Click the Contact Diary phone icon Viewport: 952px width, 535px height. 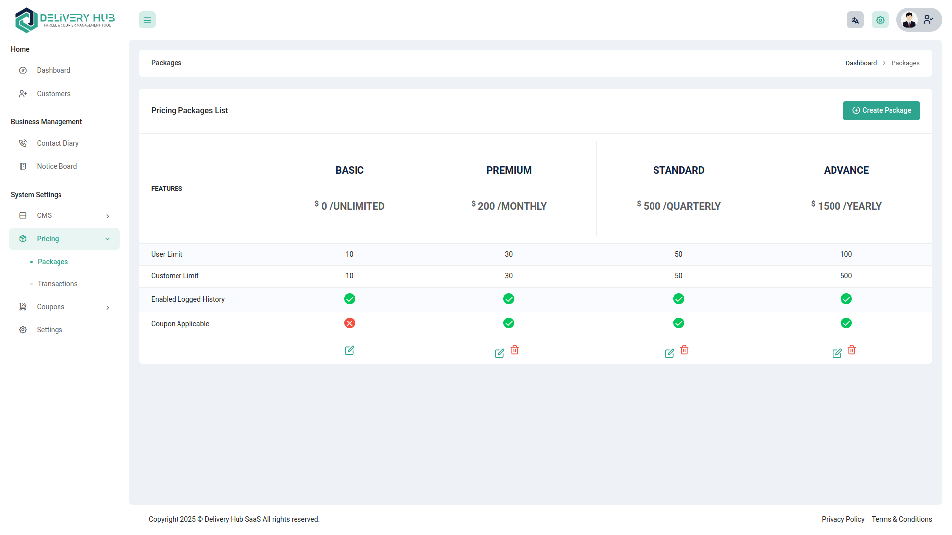click(x=23, y=143)
